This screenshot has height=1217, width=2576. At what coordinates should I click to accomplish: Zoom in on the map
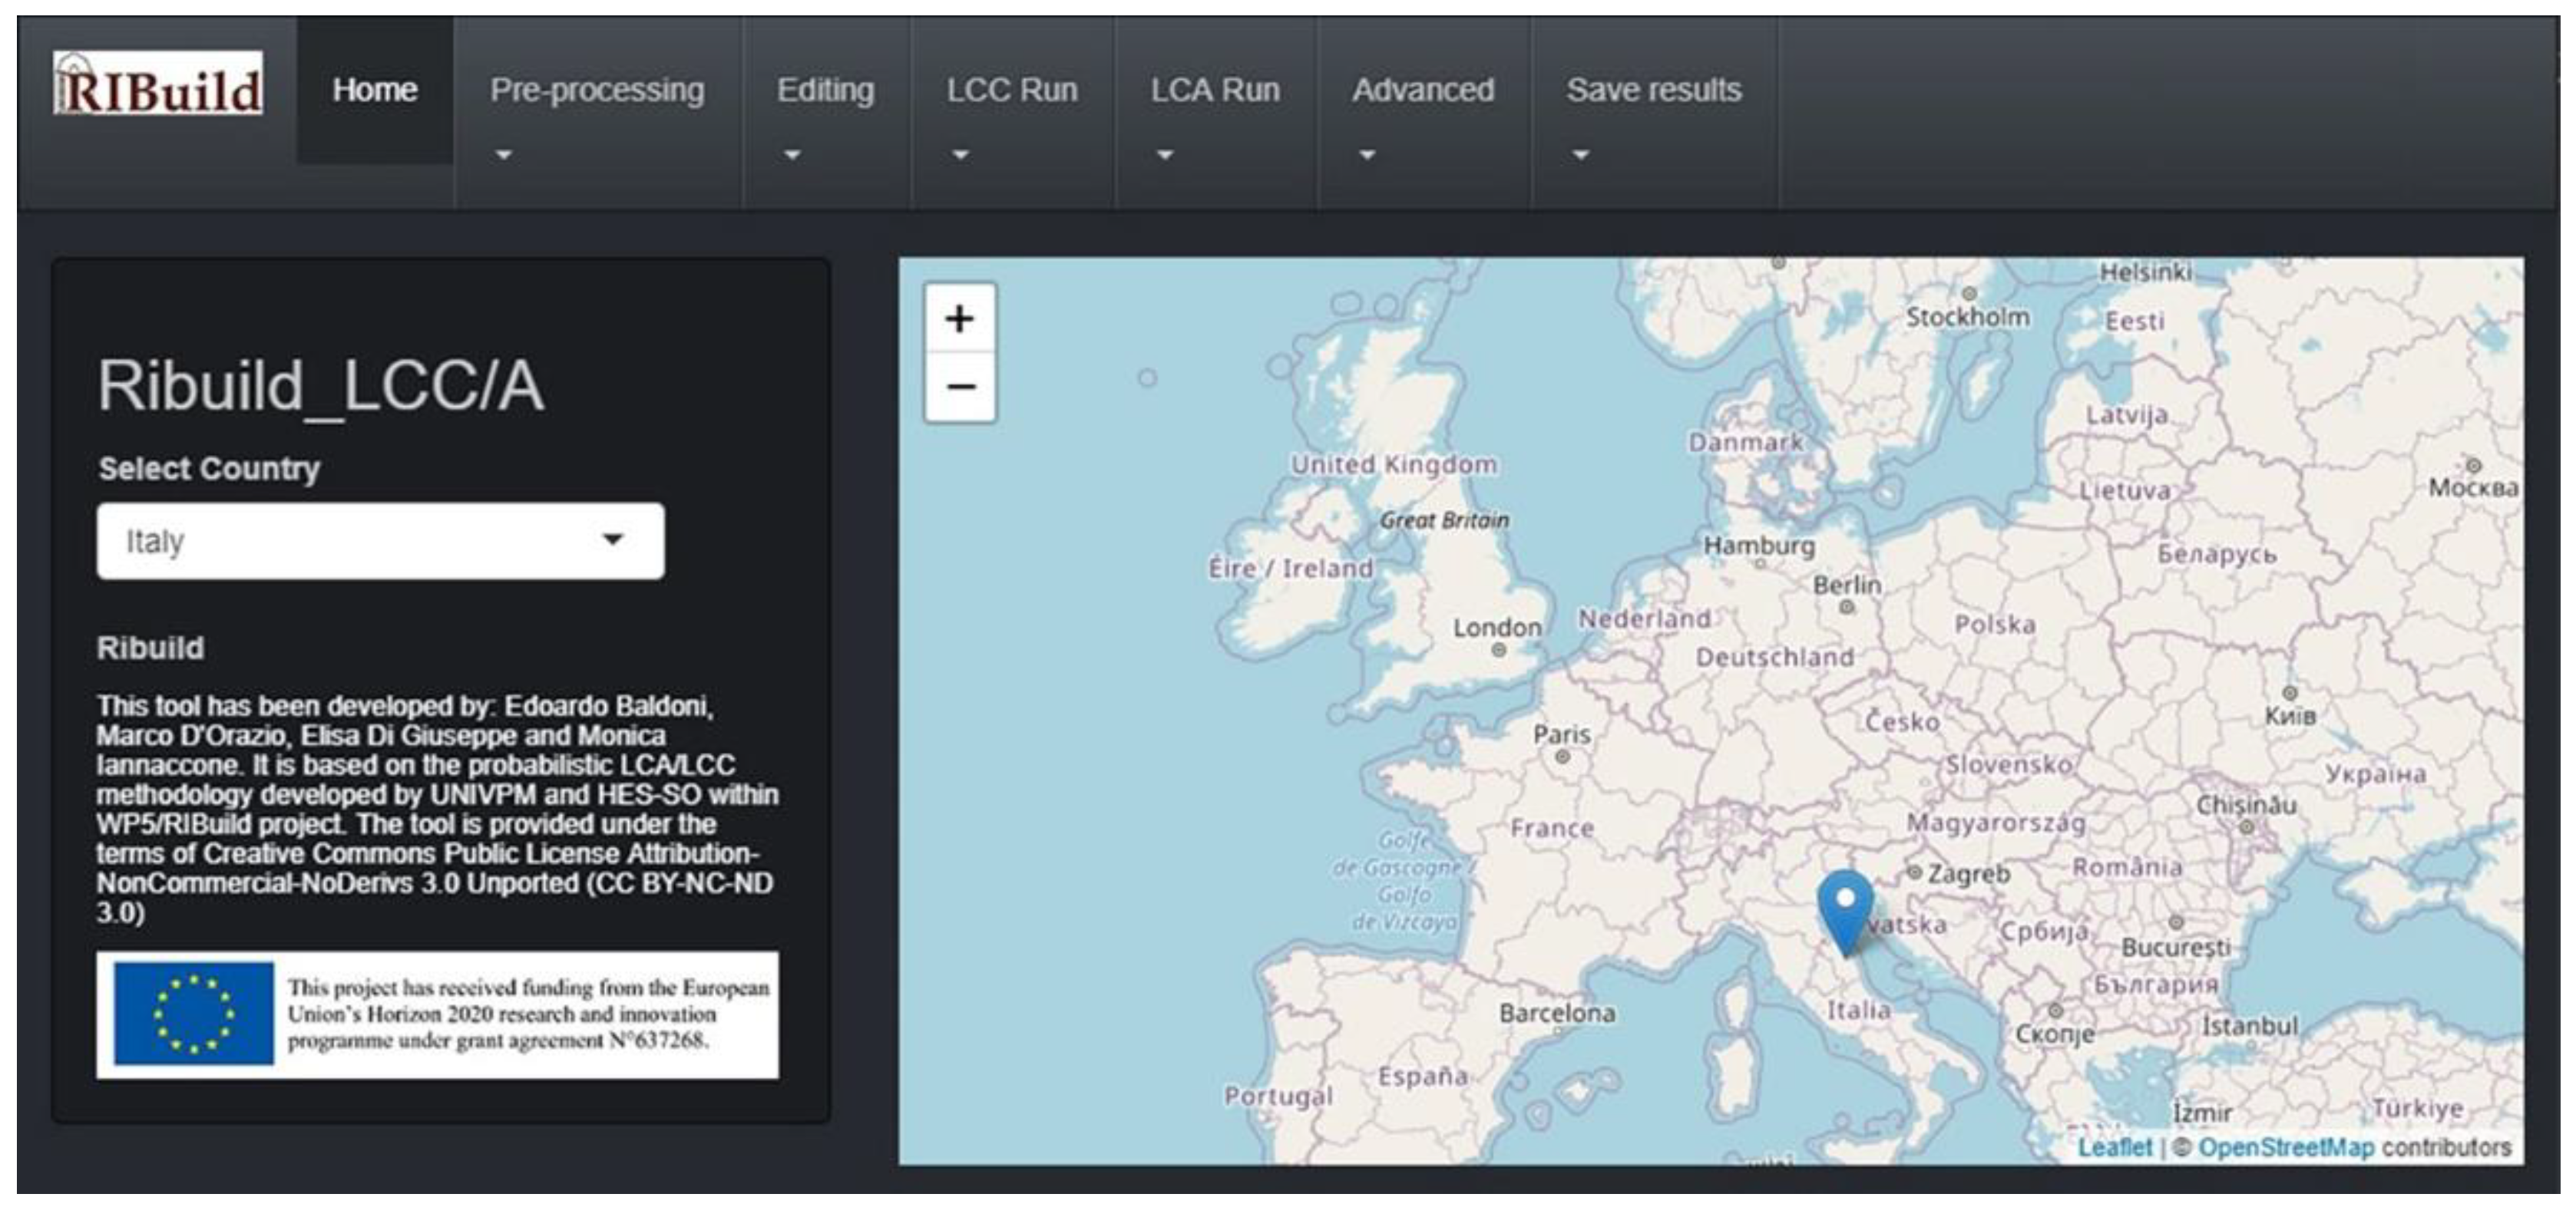pyautogui.click(x=959, y=320)
